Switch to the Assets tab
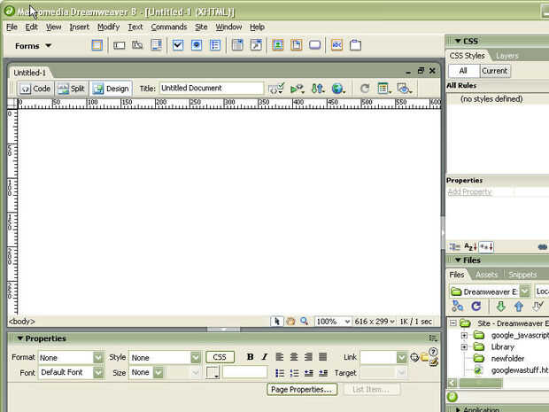549x412 pixels. (x=487, y=275)
